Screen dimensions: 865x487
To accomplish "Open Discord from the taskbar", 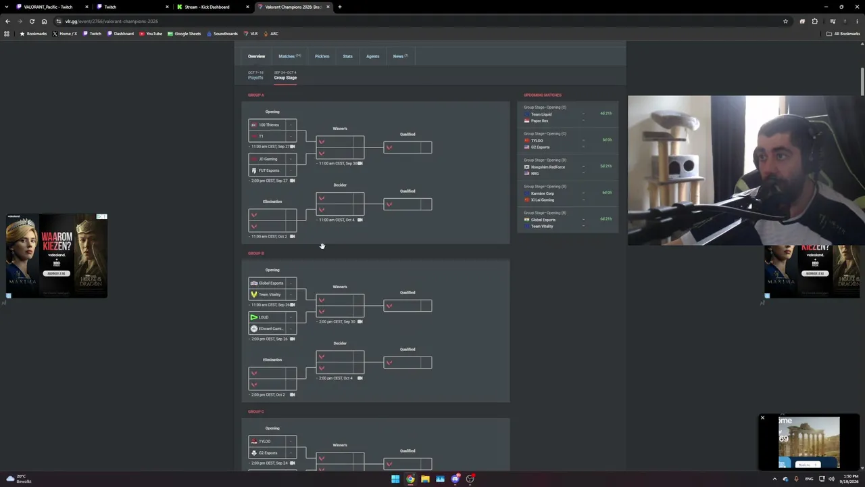I will click(455, 479).
